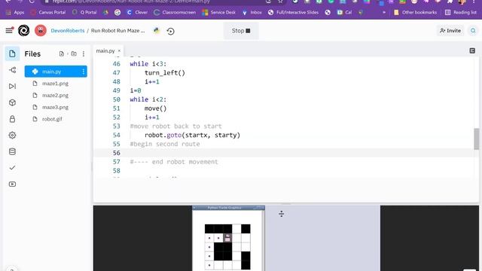Open the Cal bookmark

tap(345, 12)
